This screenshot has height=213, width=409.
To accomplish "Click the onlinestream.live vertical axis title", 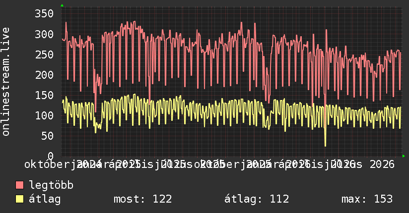I will coord(5,82).
